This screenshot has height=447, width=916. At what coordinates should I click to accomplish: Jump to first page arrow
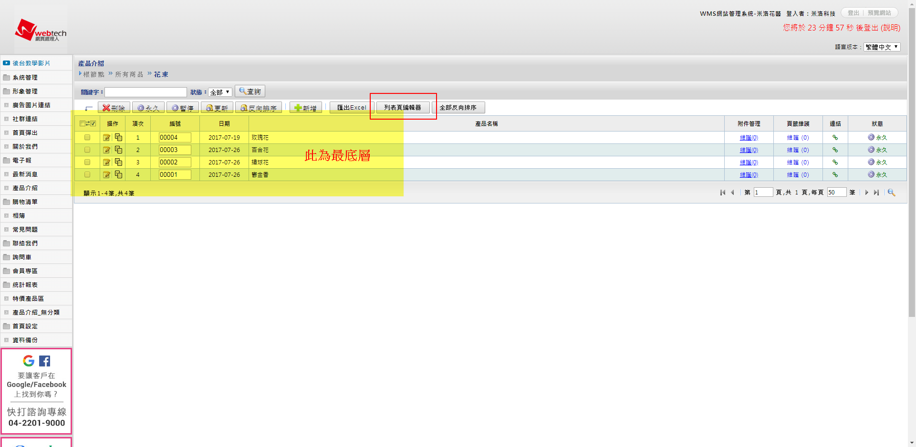(723, 193)
